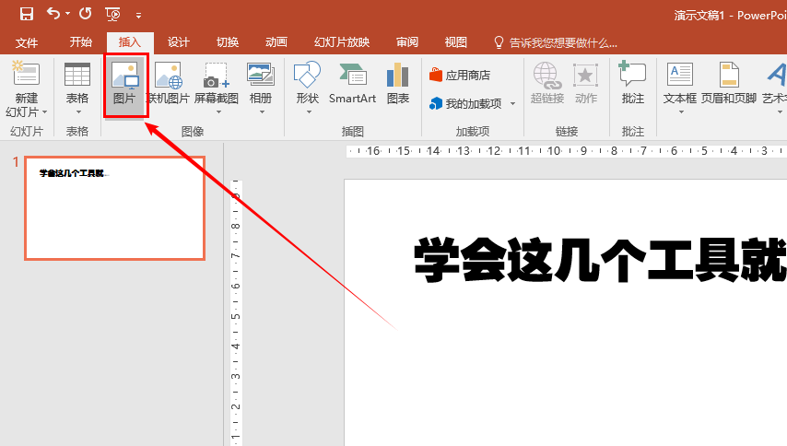Click the Redo/Repeat icon
The width and height of the screenshot is (787, 446).
(x=86, y=14)
